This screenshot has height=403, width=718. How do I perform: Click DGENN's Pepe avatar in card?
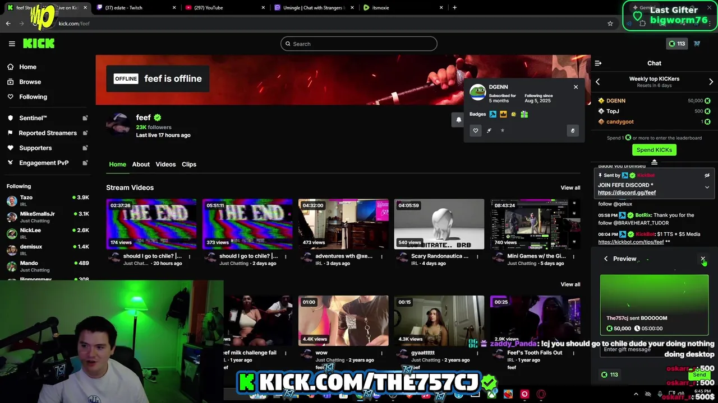(x=477, y=92)
